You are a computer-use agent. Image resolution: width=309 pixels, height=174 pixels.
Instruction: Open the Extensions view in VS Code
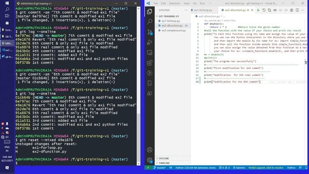tap(150, 63)
